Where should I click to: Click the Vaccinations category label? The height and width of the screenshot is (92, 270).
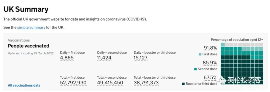point(19,40)
